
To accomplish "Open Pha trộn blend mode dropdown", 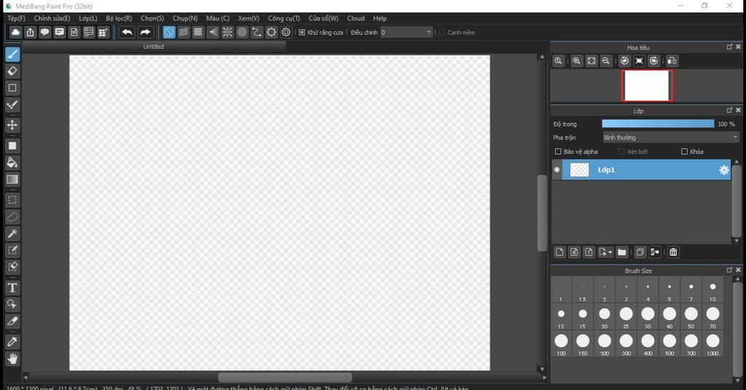I will (x=671, y=138).
